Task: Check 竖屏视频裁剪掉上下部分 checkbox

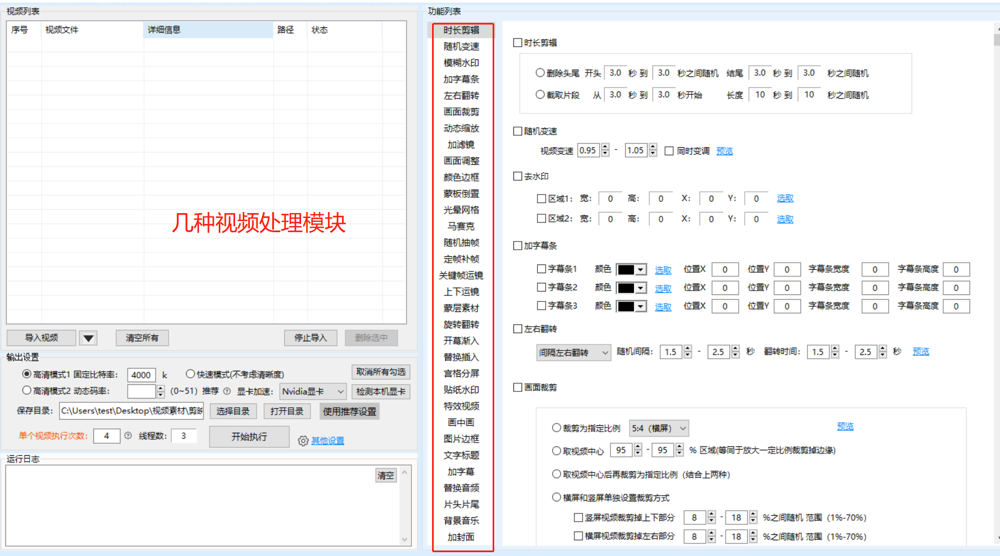Action: click(x=578, y=517)
